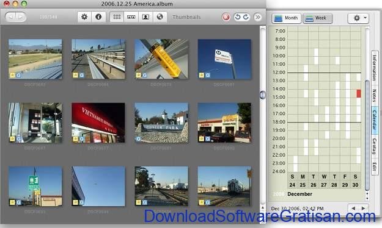Switch to side-by-side compare view
This screenshot has width=382, height=228.
(131, 17)
